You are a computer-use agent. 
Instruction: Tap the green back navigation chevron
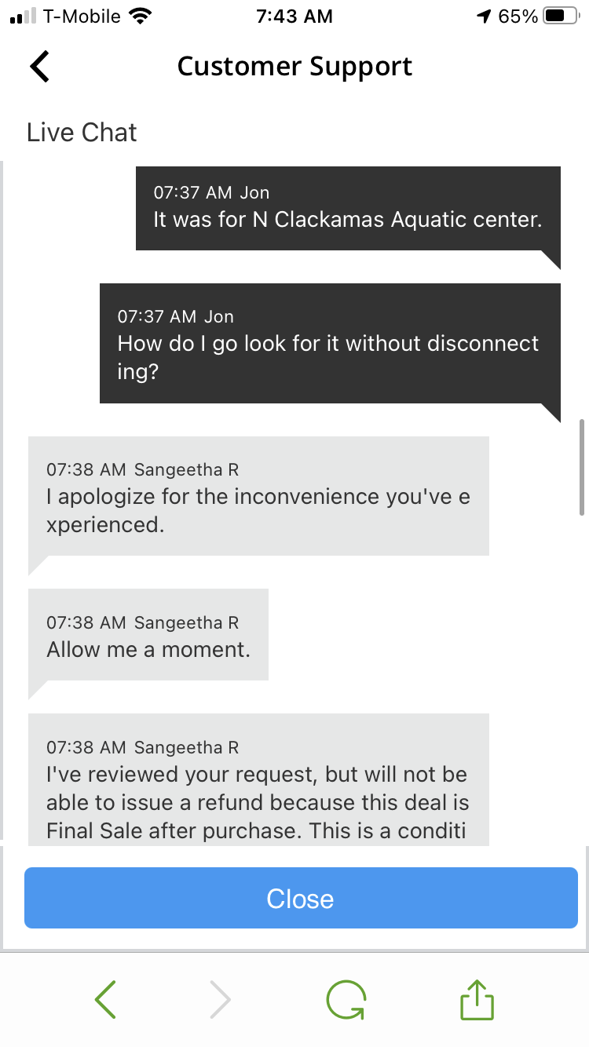[x=105, y=999]
